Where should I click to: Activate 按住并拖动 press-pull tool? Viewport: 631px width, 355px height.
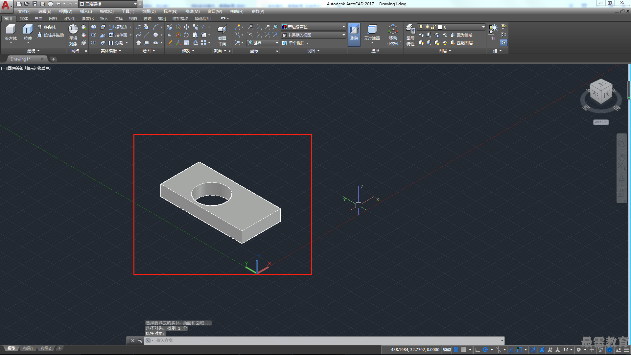point(51,35)
